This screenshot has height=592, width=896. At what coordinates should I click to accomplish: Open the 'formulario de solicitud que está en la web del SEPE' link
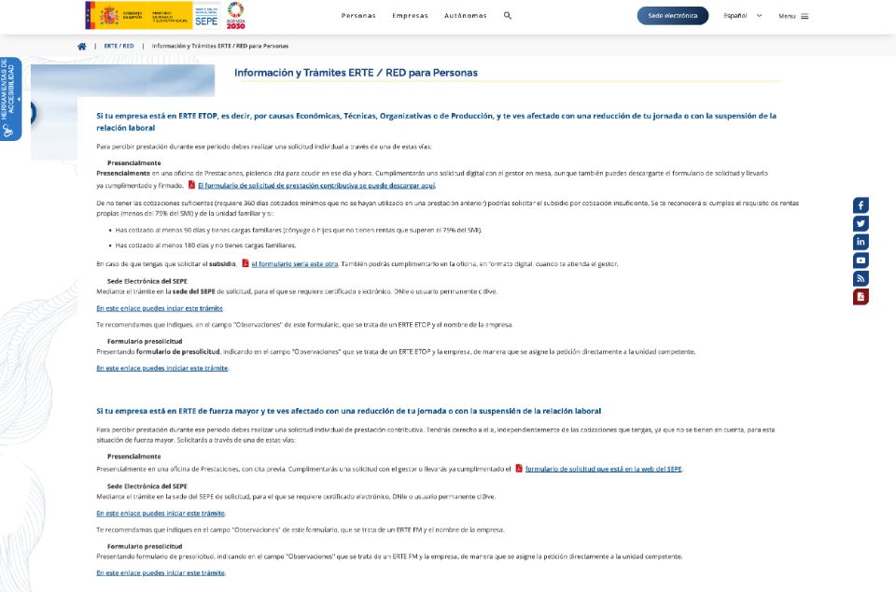coord(603,469)
